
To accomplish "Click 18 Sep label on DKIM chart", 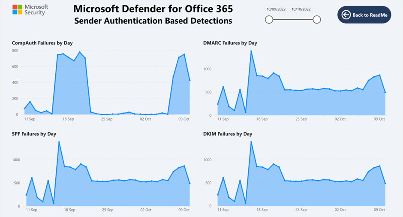I will point(262,210).
